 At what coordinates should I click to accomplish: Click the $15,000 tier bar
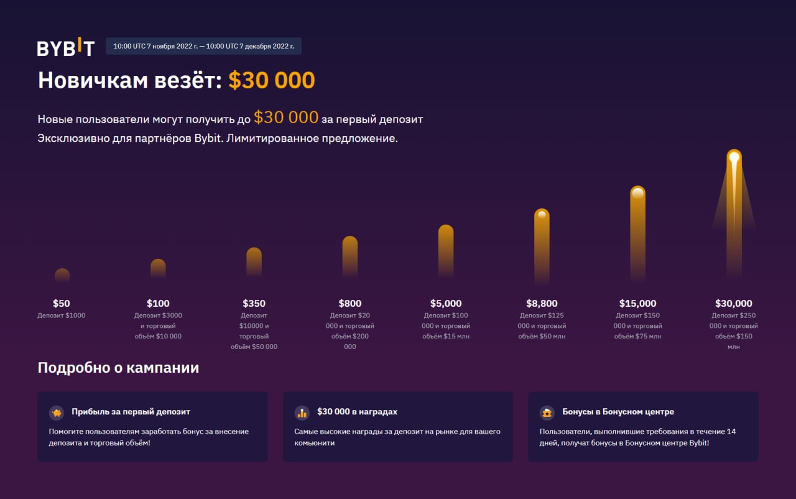coord(637,235)
